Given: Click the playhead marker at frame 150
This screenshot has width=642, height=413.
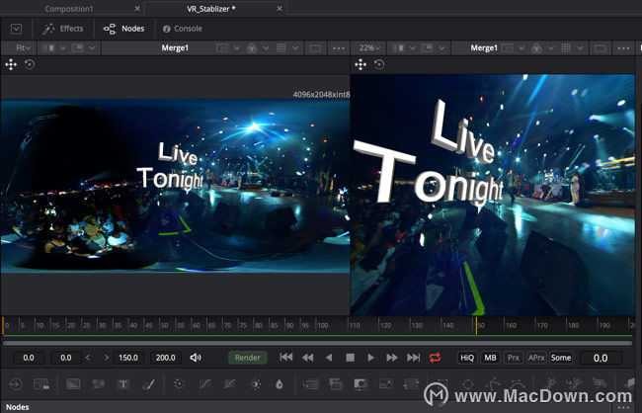Looking at the screenshot, I should [x=476, y=325].
